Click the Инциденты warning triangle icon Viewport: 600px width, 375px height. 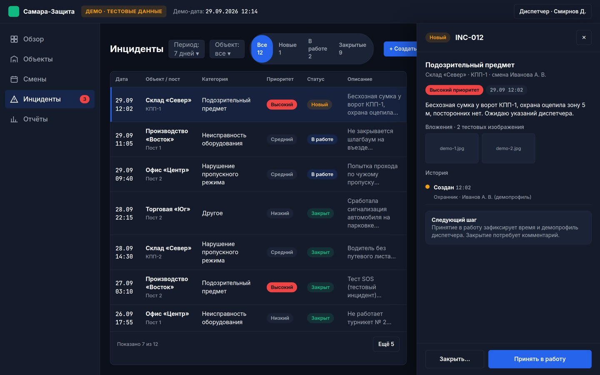[14, 99]
